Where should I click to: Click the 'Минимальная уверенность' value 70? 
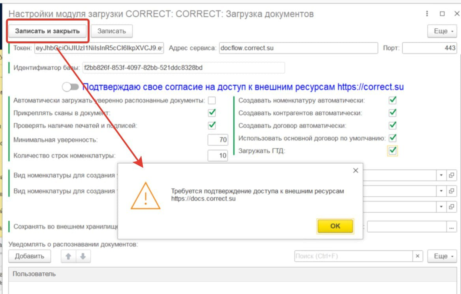click(x=217, y=140)
